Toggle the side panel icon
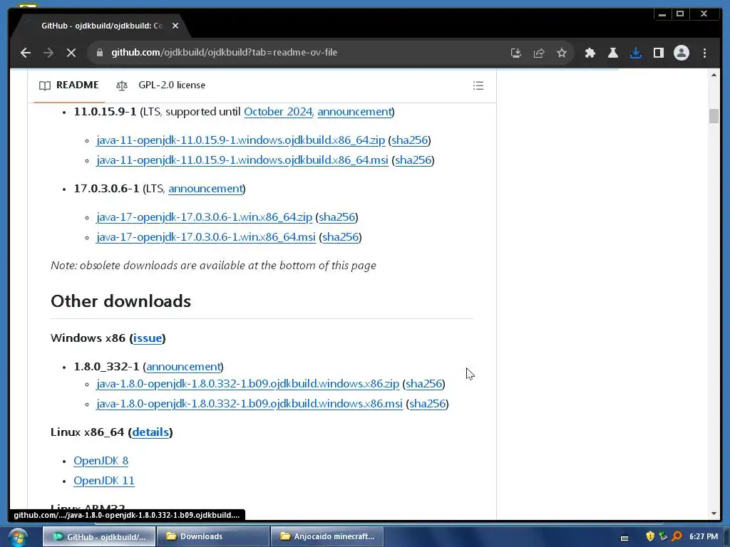This screenshot has height=547, width=730. [658, 53]
